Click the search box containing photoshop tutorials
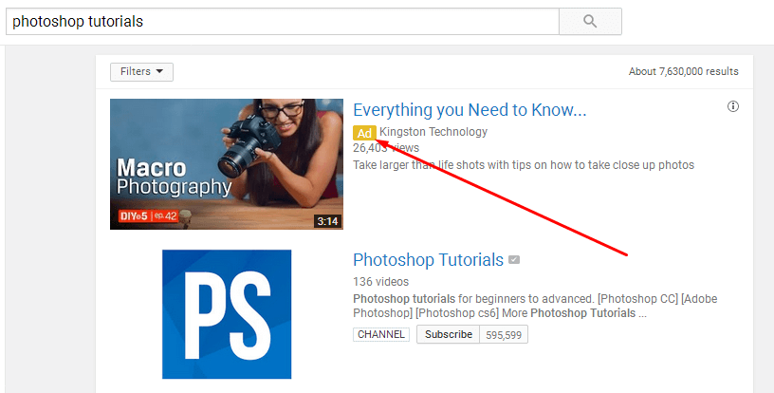Screen dimensions: 774x393 coord(283,21)
